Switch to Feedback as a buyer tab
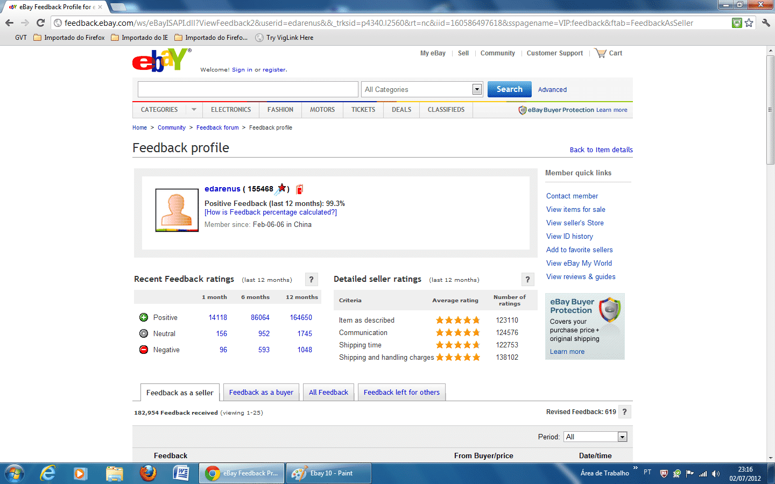775x484 pixels. tap(261, 393)
